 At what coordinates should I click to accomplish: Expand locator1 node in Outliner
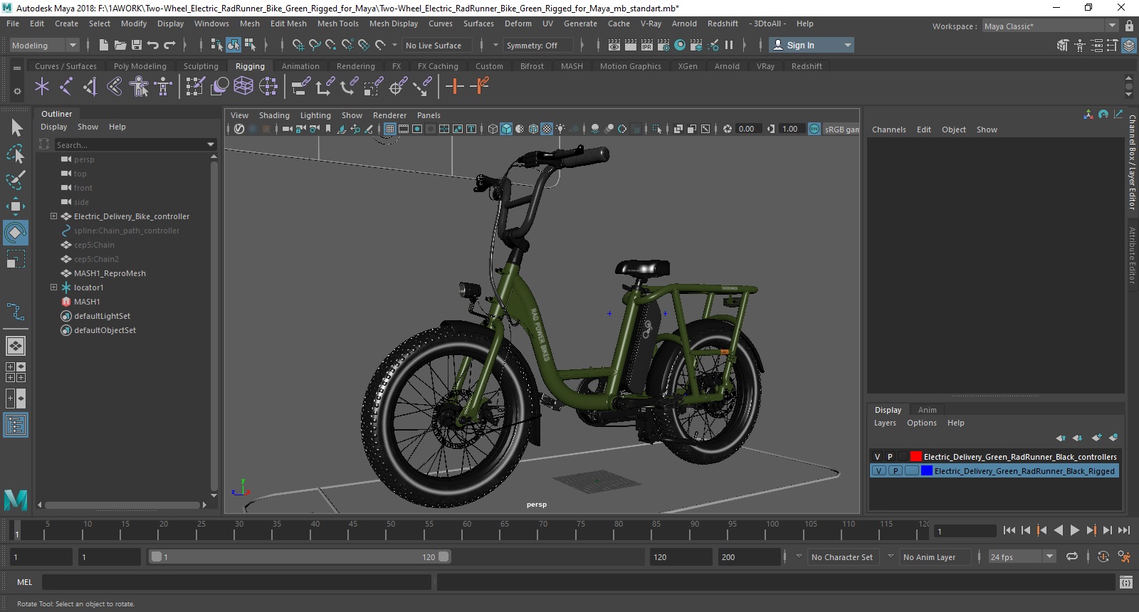(x=53, y=287)
